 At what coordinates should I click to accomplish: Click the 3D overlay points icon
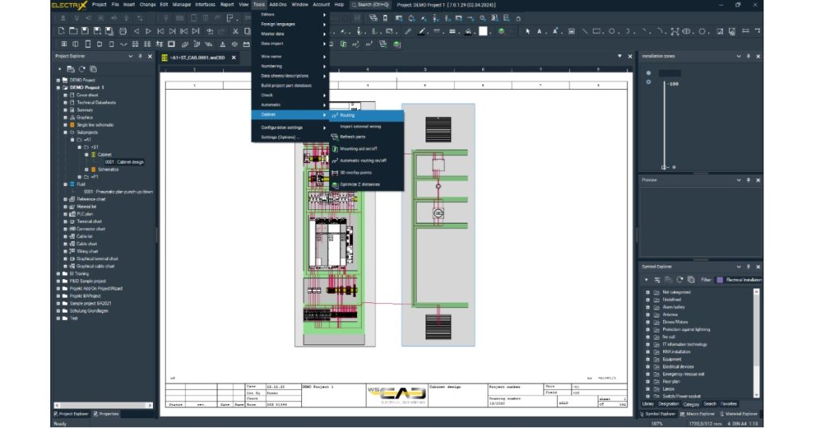coord(335,173)
